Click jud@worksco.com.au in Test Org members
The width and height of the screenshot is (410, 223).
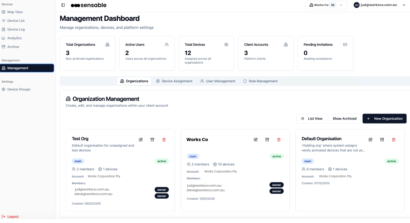pyautogui.click(x=92, y=189)
